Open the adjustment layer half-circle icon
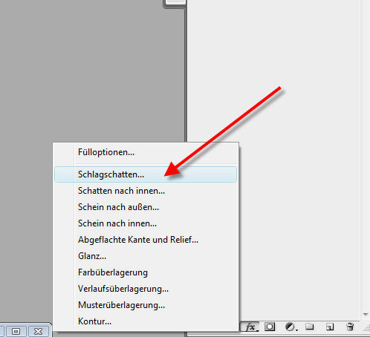The height and width of the screenshot is (337, 370). pos(291,327)
